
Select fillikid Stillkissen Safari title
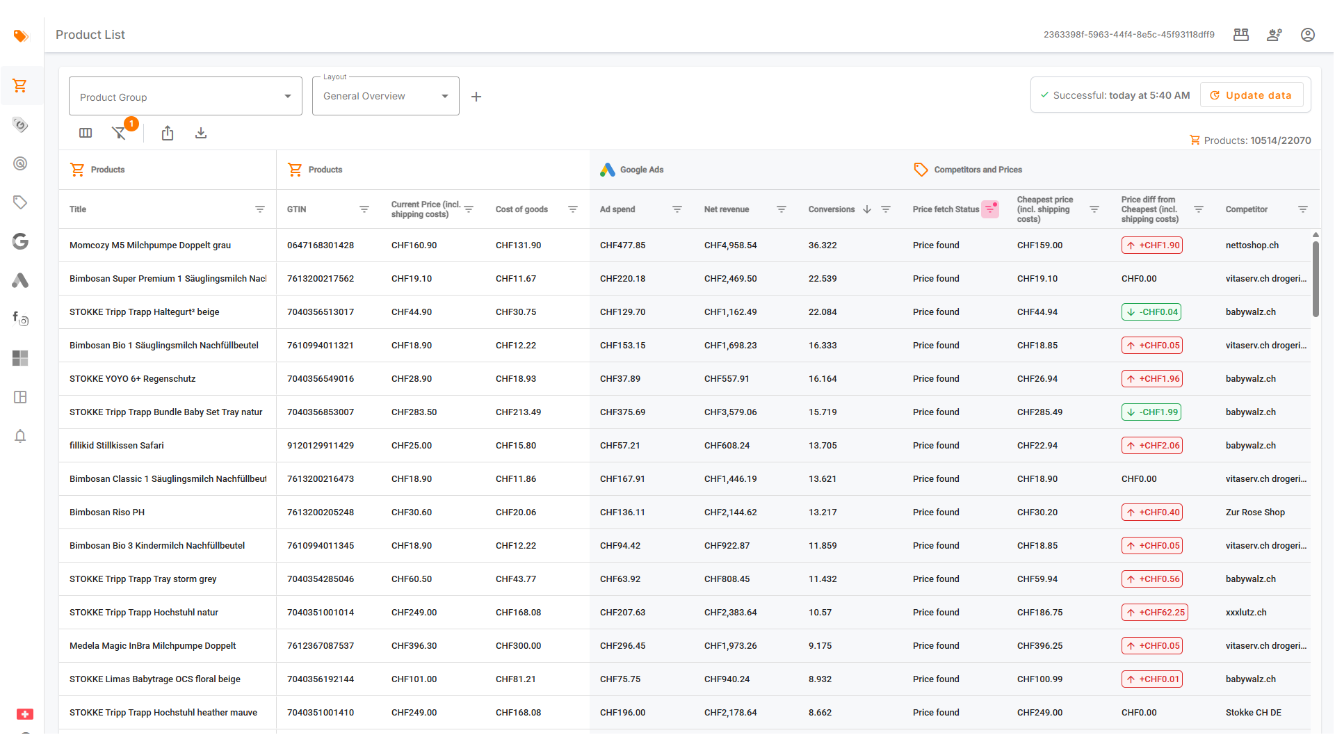point(117,446)
